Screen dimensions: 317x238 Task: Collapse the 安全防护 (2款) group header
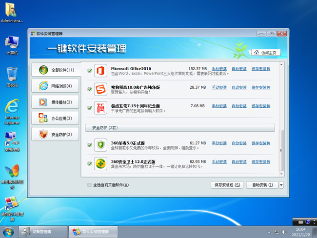click(x=180, y=128)
